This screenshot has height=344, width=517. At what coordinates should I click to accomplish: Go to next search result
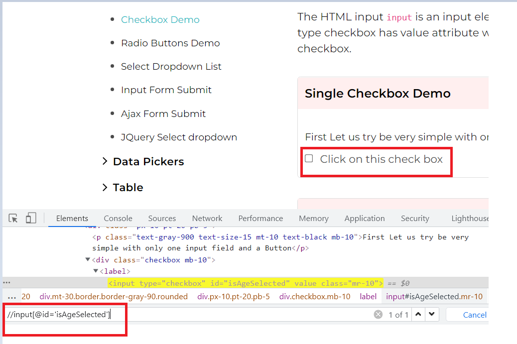point(432,314)
